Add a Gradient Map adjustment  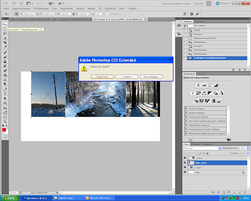click(213, 101)
